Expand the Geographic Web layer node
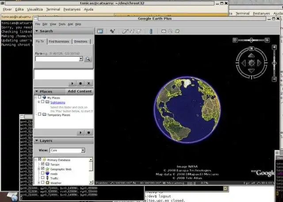This screenshot has width=283, height=202. [38, 169]
